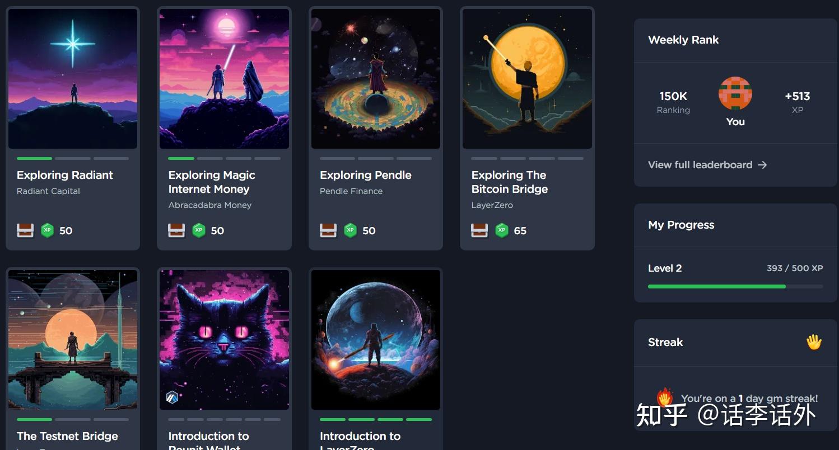
Task: Click the arrow beside View full leaderboard
Action: (762, 165)
